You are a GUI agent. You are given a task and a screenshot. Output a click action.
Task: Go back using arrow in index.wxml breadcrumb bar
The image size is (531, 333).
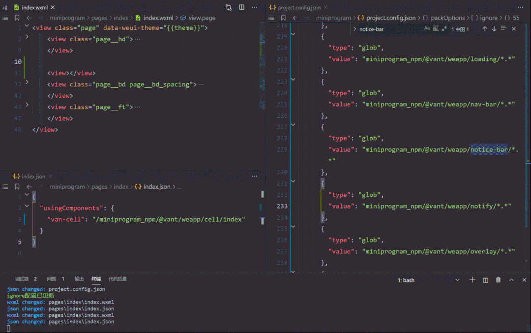[x=29, y=18]
